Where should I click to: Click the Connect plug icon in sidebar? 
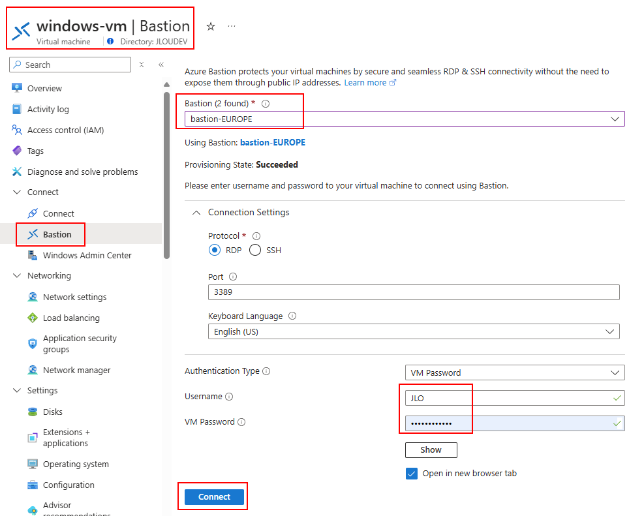(33, 213)
